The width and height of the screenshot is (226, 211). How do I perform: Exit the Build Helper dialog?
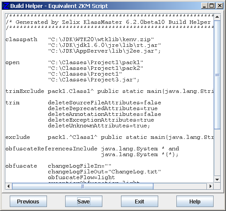(140, 201)
